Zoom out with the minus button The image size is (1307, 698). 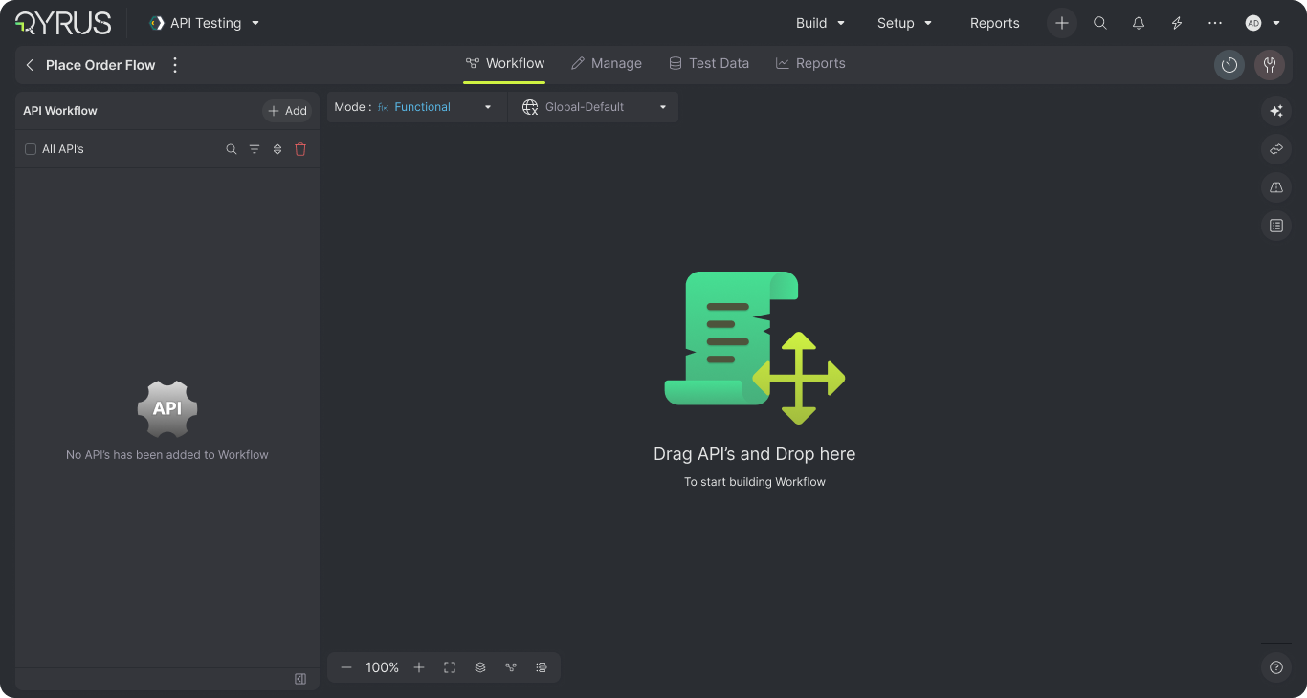coord(346,667)
